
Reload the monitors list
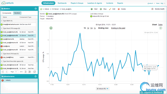point(34,72)
